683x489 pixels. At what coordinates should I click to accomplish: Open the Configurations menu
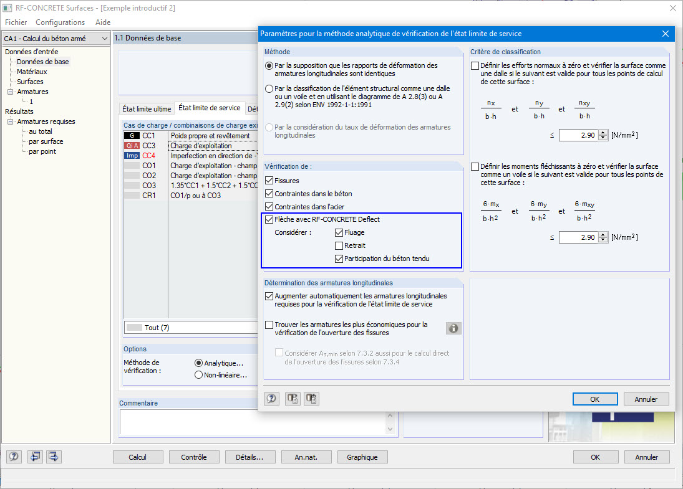click(60, 22)
